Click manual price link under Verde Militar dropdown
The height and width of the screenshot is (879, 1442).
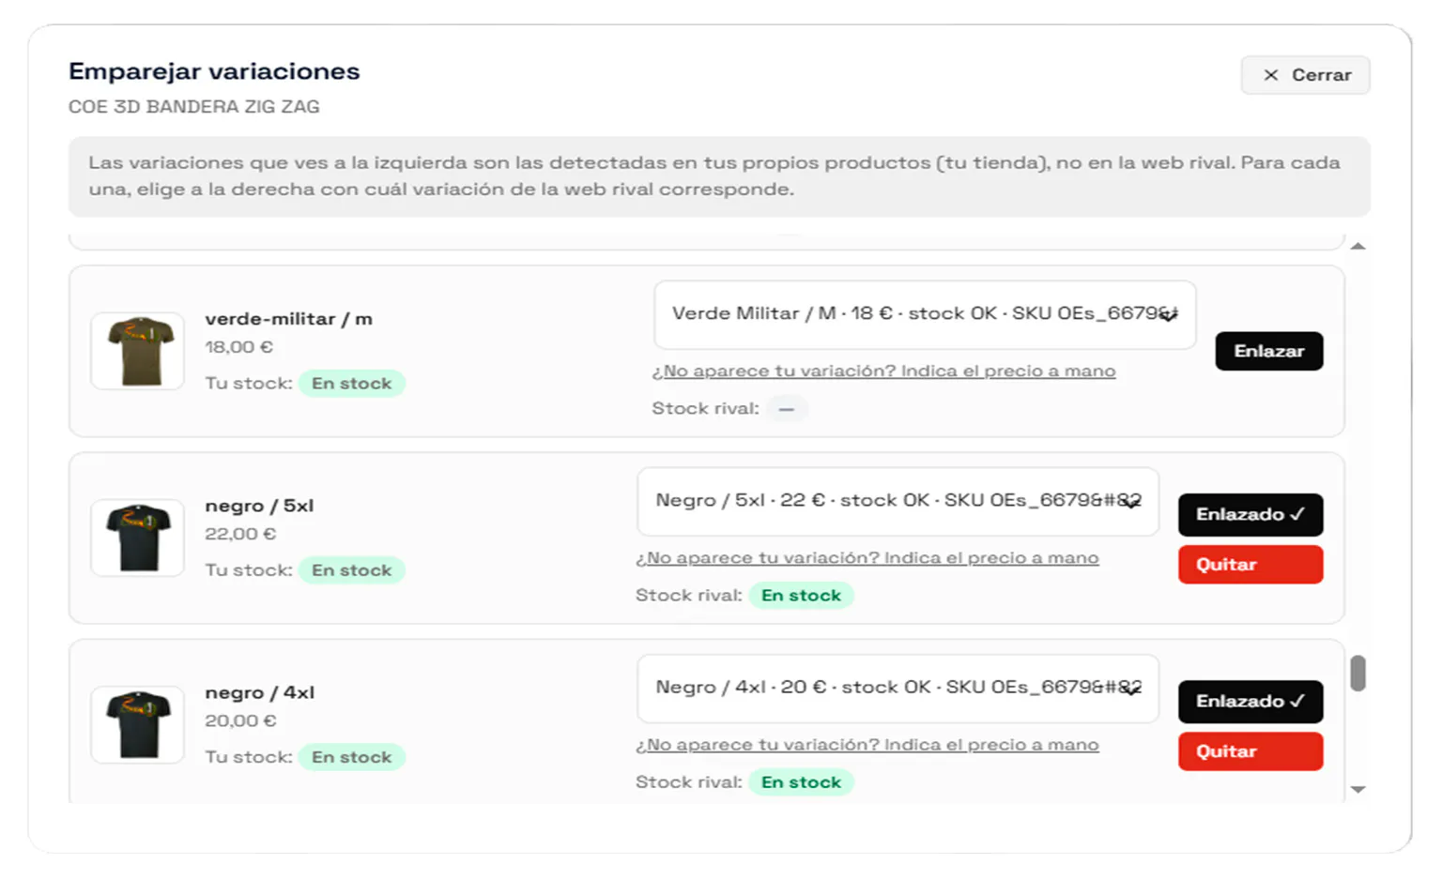tap(883, 371)
